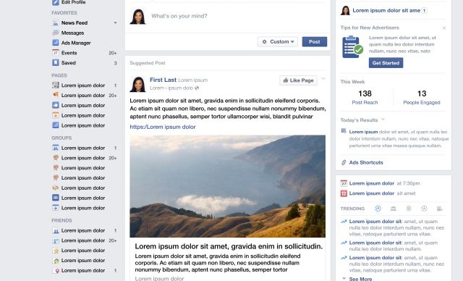463x281 pixels.
Task: Click the Get Started button
Action: pos(386,63)
